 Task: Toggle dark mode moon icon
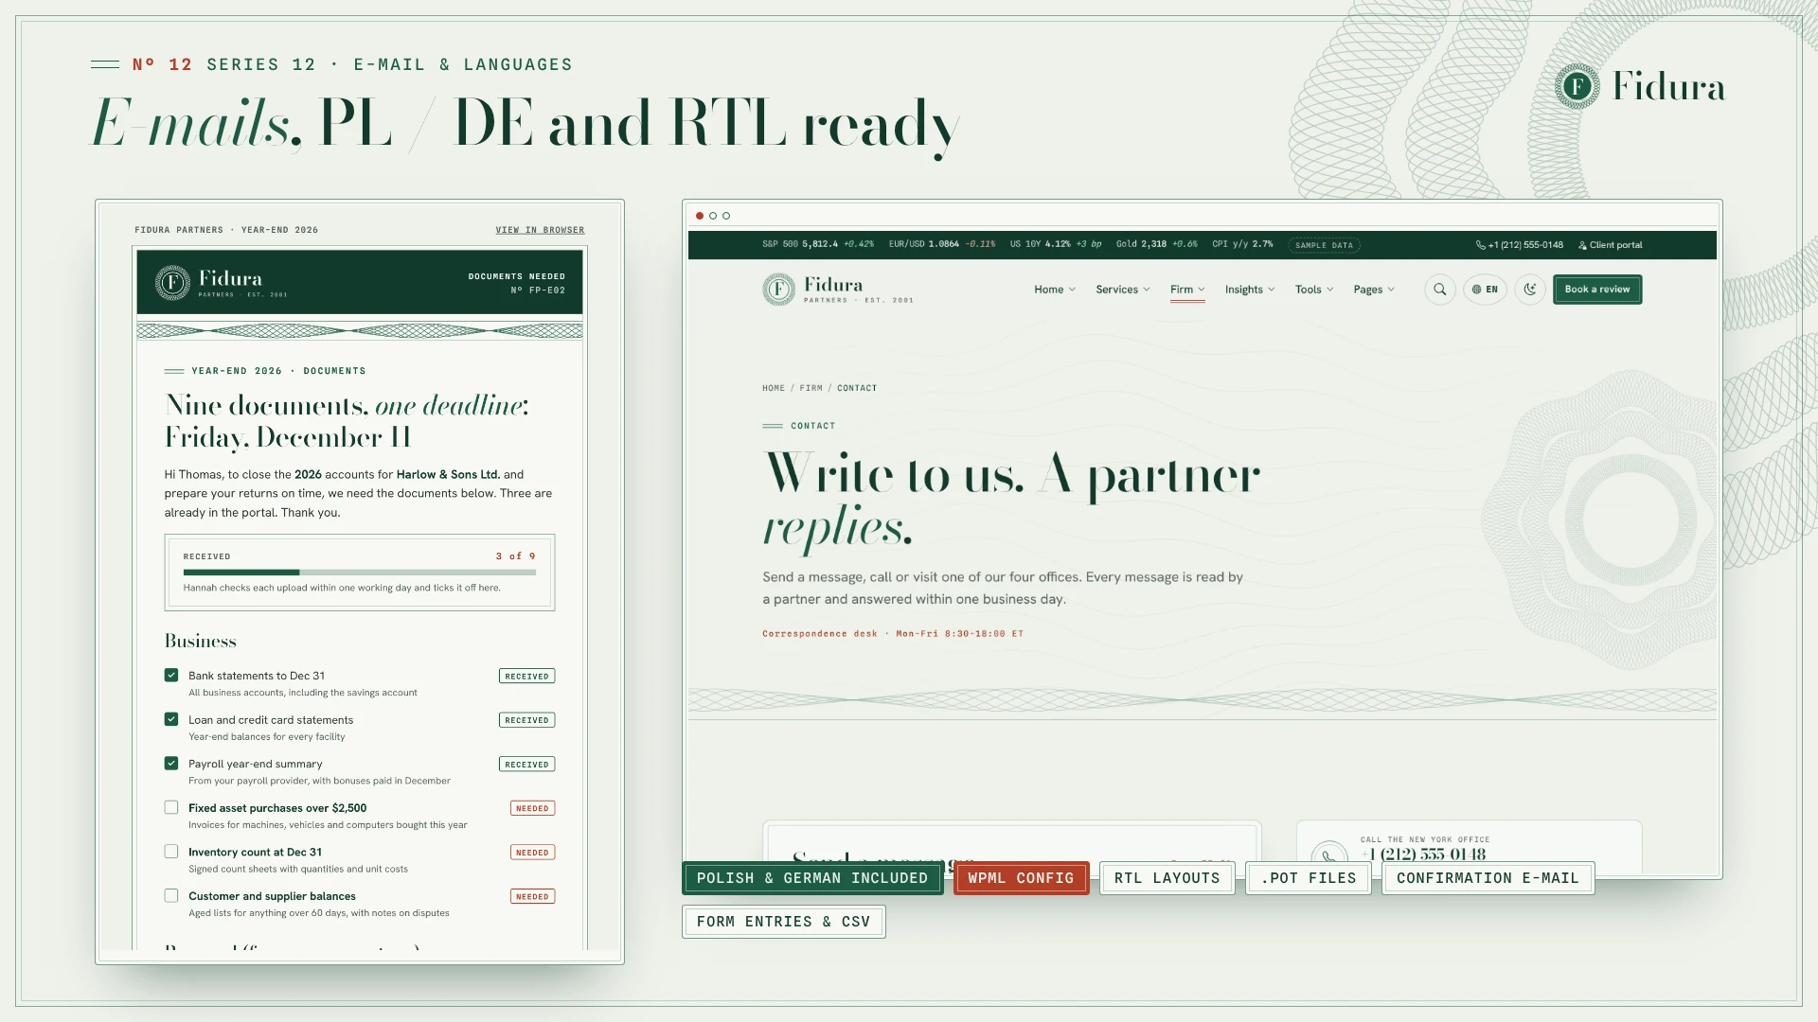pyautogui.click(x=1530, y=290)
